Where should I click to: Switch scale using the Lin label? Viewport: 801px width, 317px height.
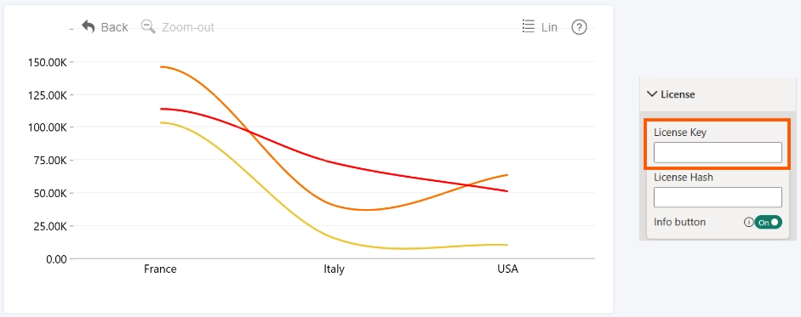549,27
